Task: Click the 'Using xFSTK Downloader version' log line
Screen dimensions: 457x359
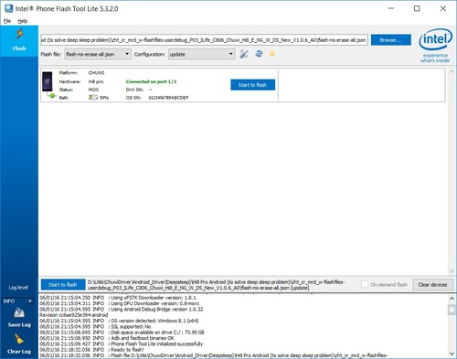Action: (118, 298)
